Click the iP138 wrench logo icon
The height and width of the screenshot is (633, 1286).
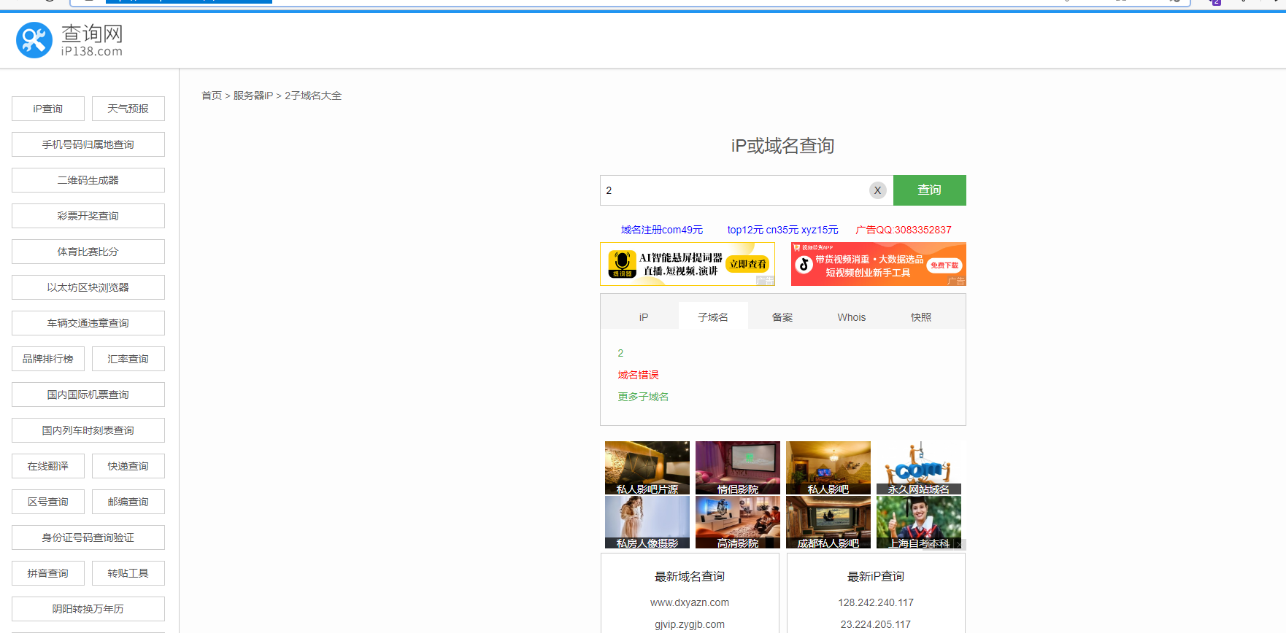tap(34, 40)
